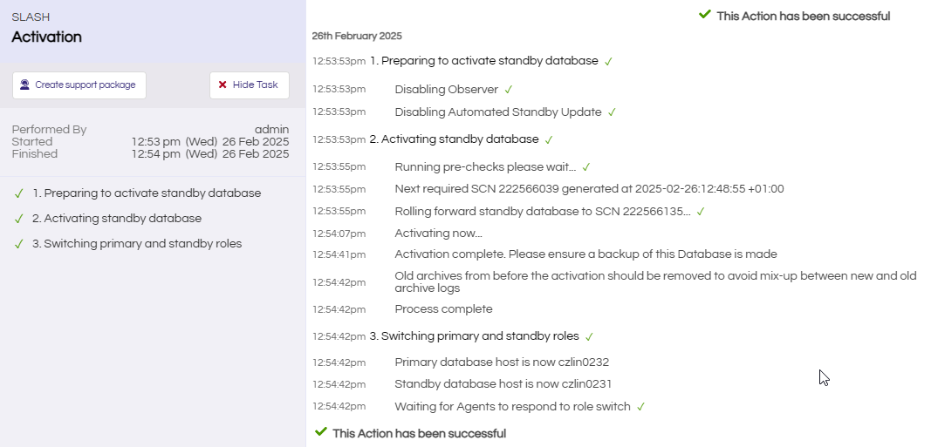Click checkmark next to Disabling Automated Standby Update
Image resolution: width=931 pixels, height=447 pixels.
click(x=613, y=112)
